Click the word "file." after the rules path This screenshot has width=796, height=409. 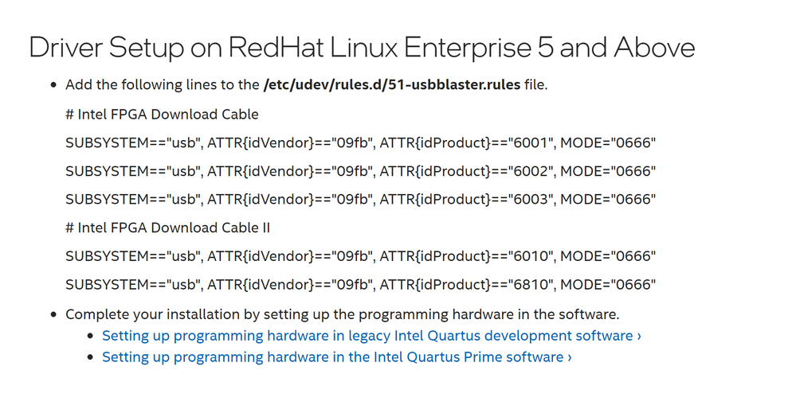(x=535, y=85)
